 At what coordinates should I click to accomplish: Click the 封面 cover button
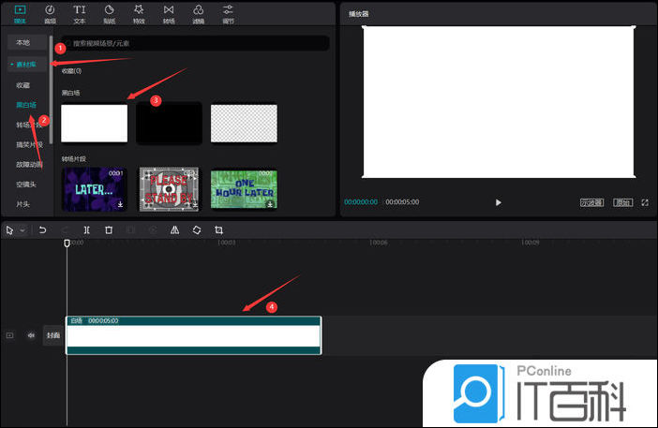pos(53,335)
